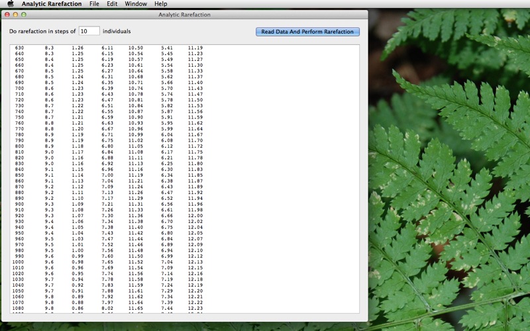Click value 5.70 in row 700

[x=167, y=89]
